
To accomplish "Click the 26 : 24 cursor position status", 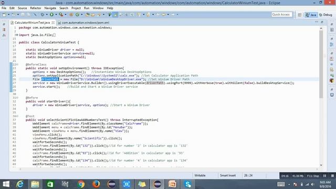I will point(248,175).
